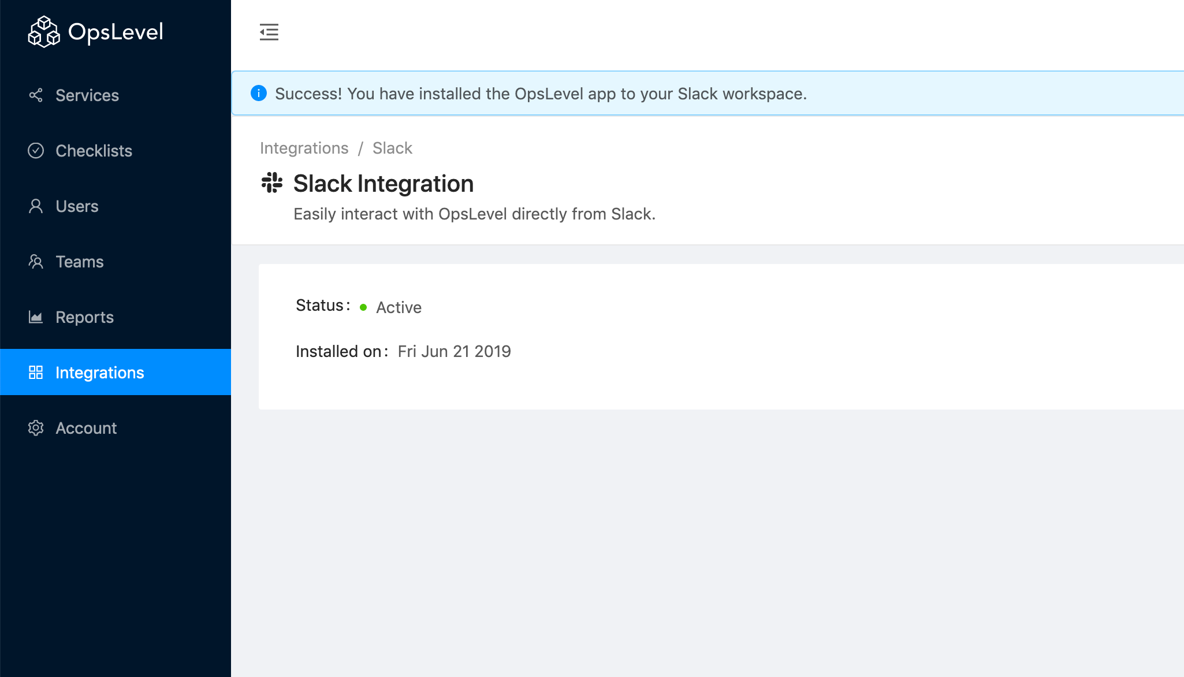Open the Account settings menu item
The height and width of the screenshot is (677, 1184).
(x=116, y=427)
